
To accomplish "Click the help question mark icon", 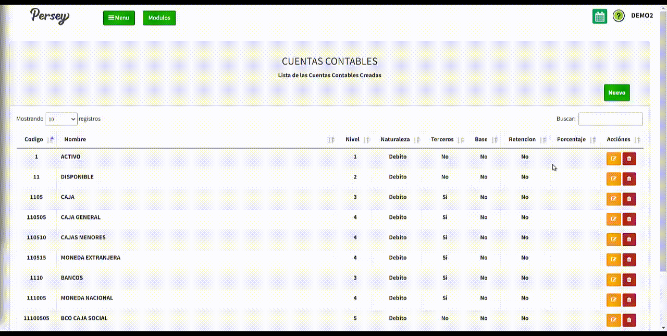I will (x=619, y=16).
